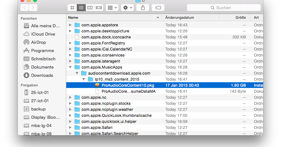Viewport: 281px width, 147px height.
Task: Collapse the audiocontentdownload.apple.com folder
Action: (77, 73)
